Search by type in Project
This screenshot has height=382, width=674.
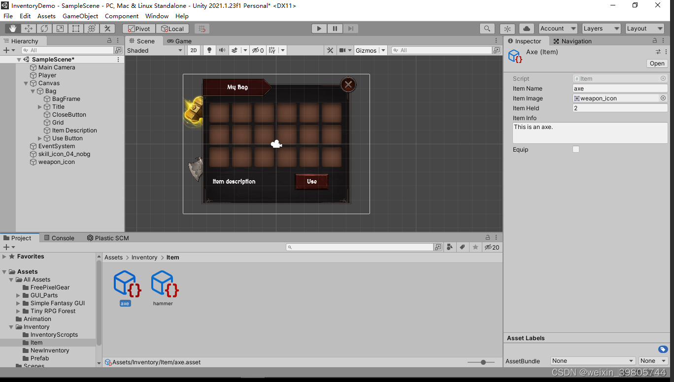(450, 247)
